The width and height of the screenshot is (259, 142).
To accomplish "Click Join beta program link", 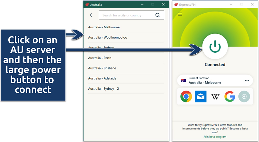I will pyautogui.click(x=215, y=137).
